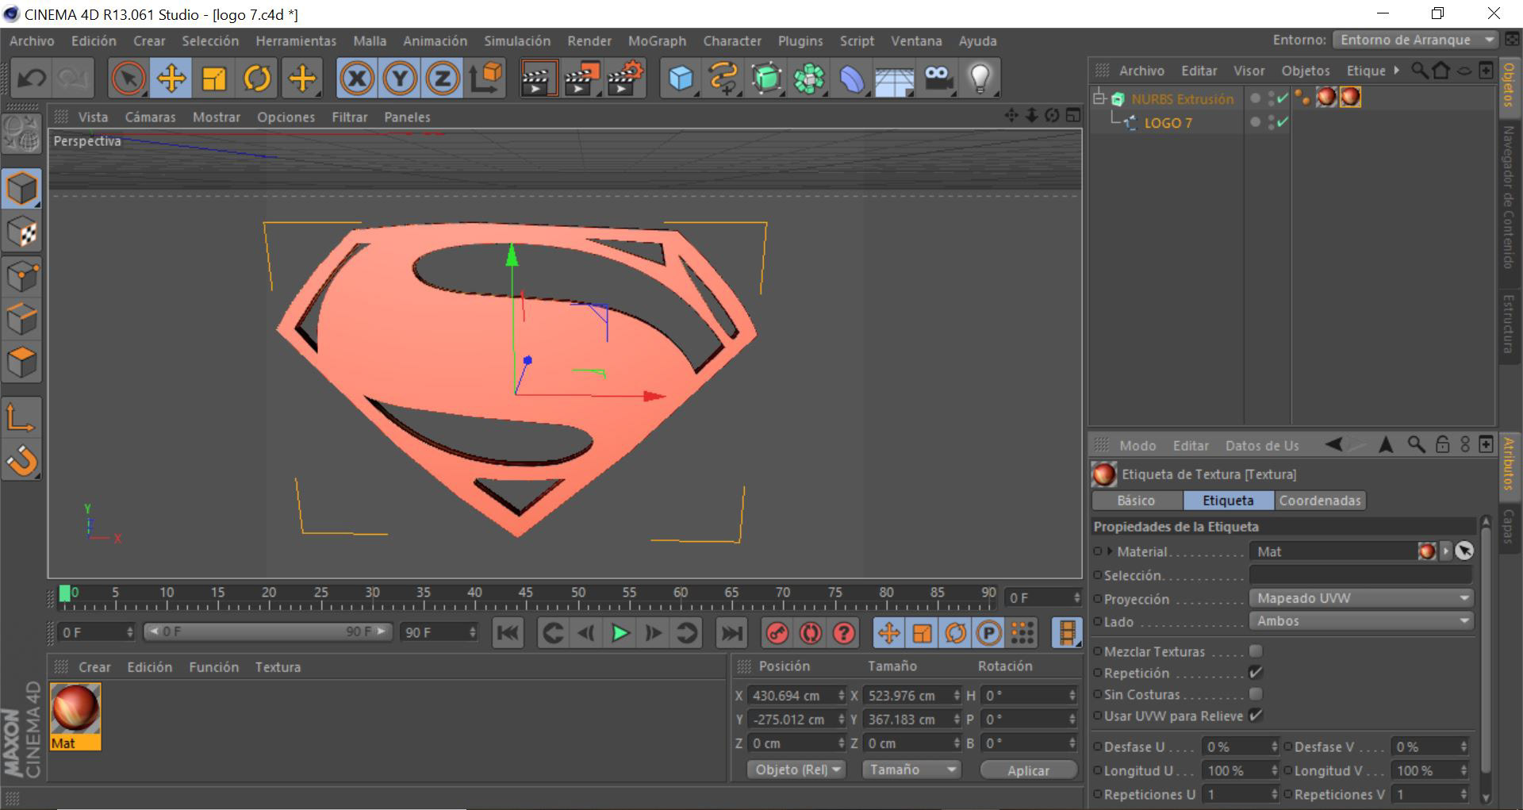Click the Undo arrow icon

tap(32, 78)
